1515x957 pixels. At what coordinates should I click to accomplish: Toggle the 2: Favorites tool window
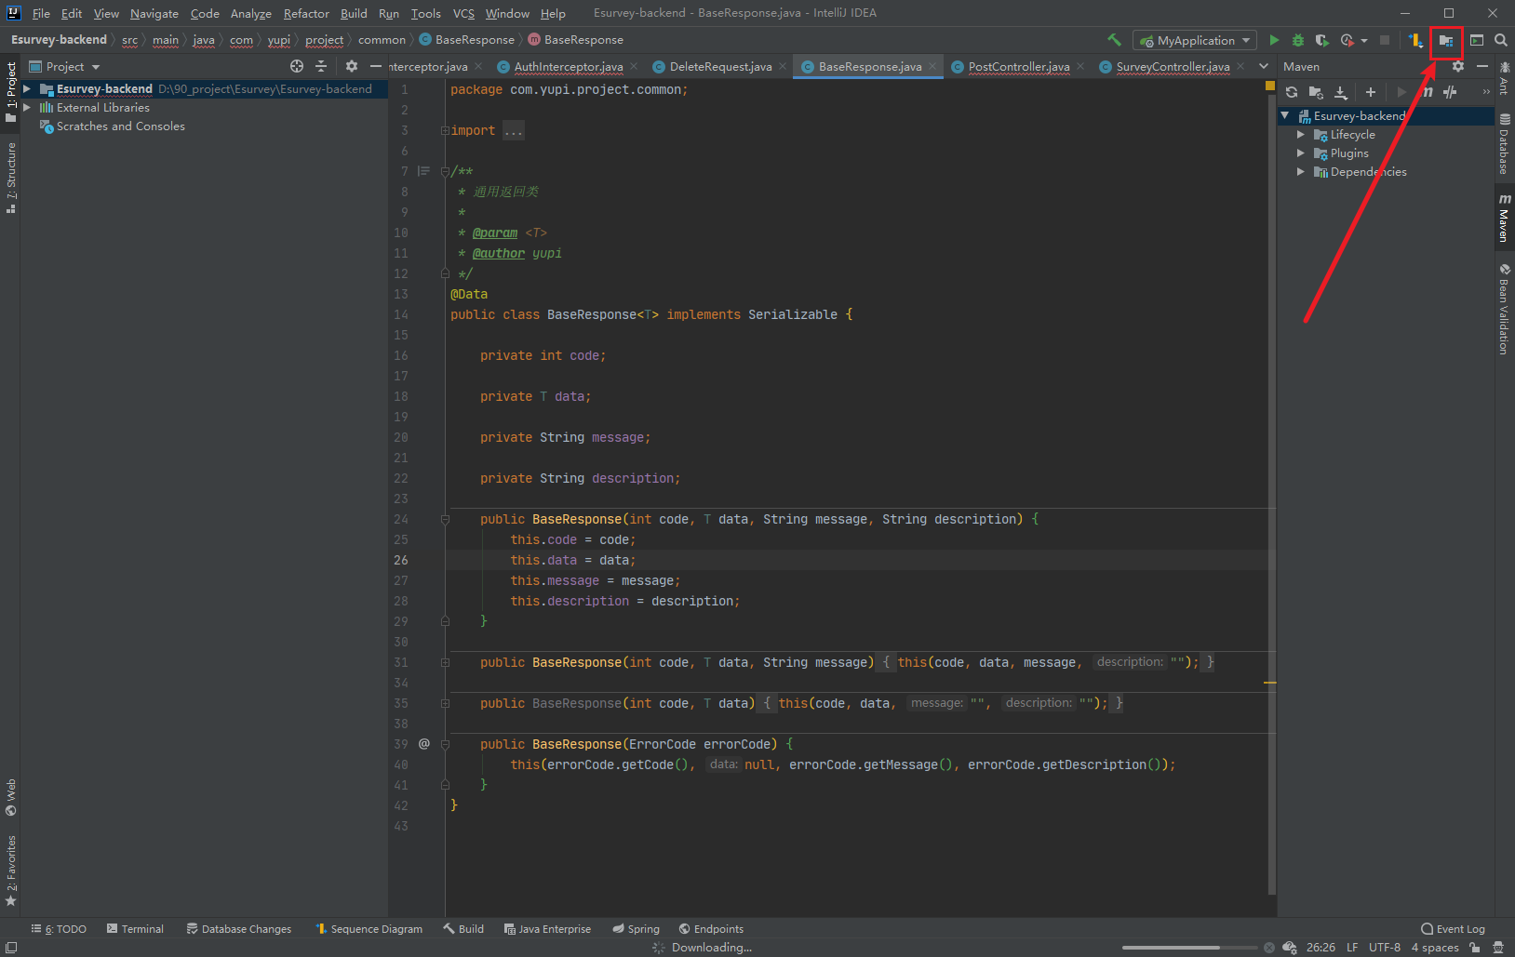(11, 871)
